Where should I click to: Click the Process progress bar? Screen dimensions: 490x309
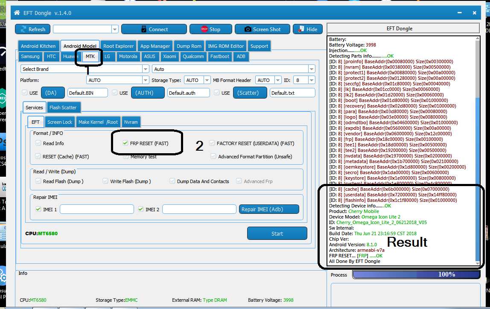[x=416, y=274]
